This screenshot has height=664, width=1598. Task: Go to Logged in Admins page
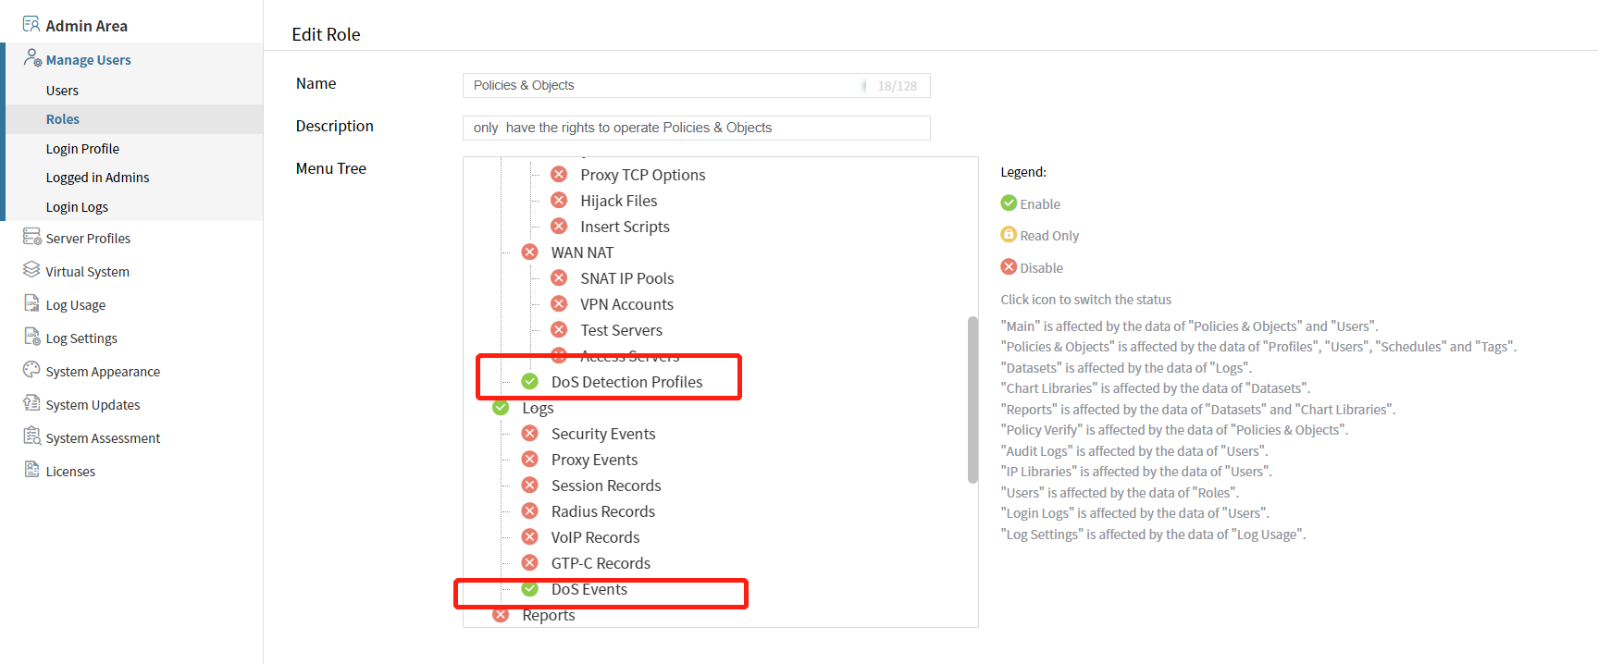(x=97, y=178)
